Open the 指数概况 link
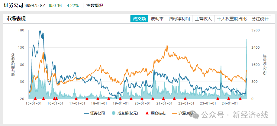277x126 pixels. [x=95, y=5]
